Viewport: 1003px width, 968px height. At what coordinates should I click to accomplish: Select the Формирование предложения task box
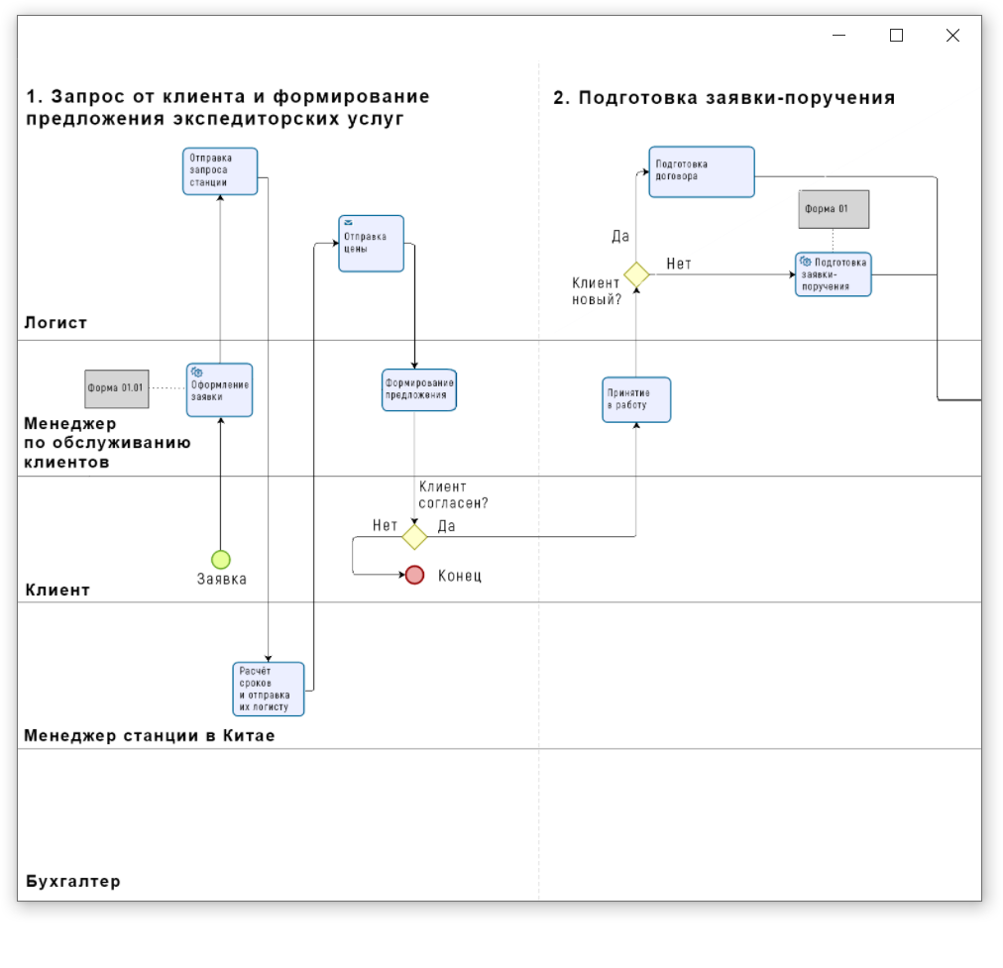[x=419, y=389]
